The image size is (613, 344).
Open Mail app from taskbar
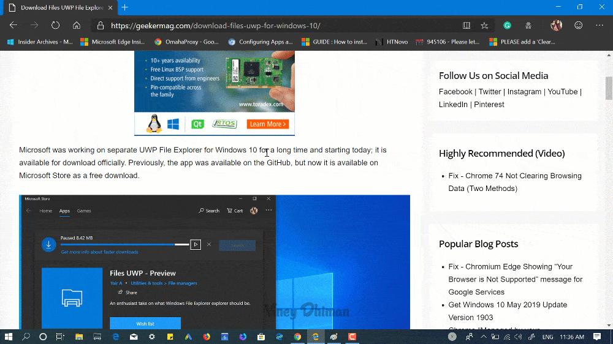(134, 337)
